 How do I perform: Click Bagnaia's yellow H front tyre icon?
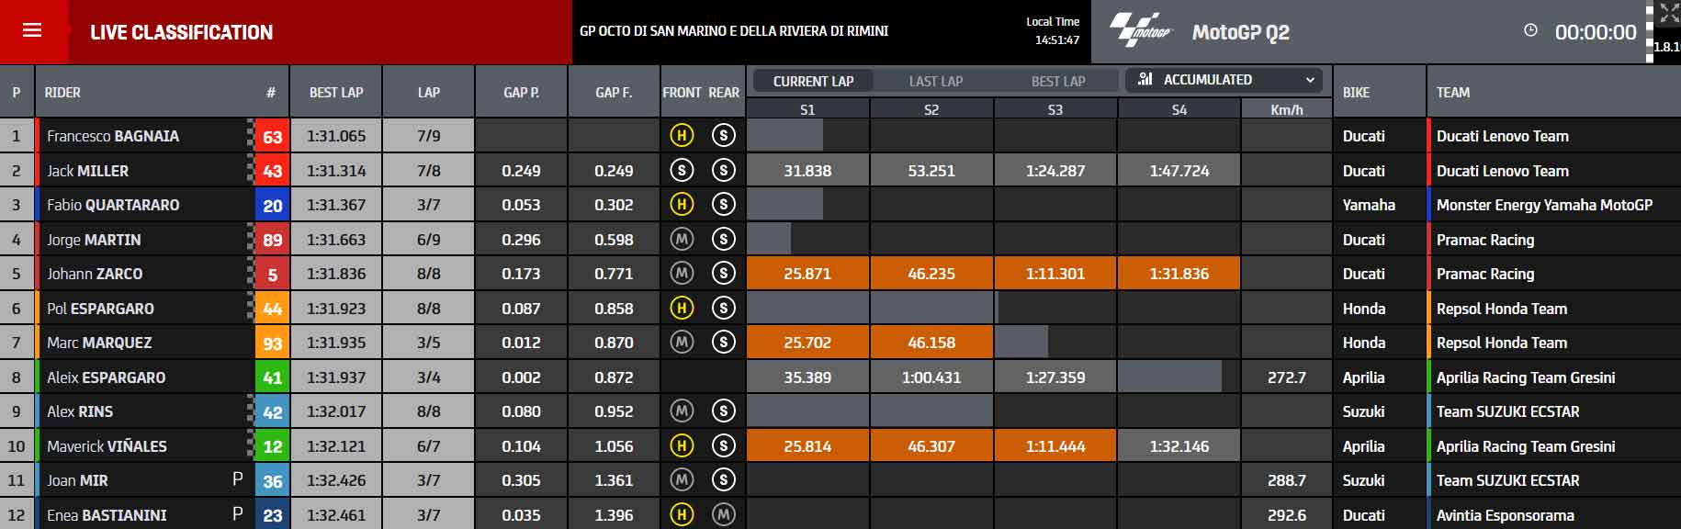point(682,136)
